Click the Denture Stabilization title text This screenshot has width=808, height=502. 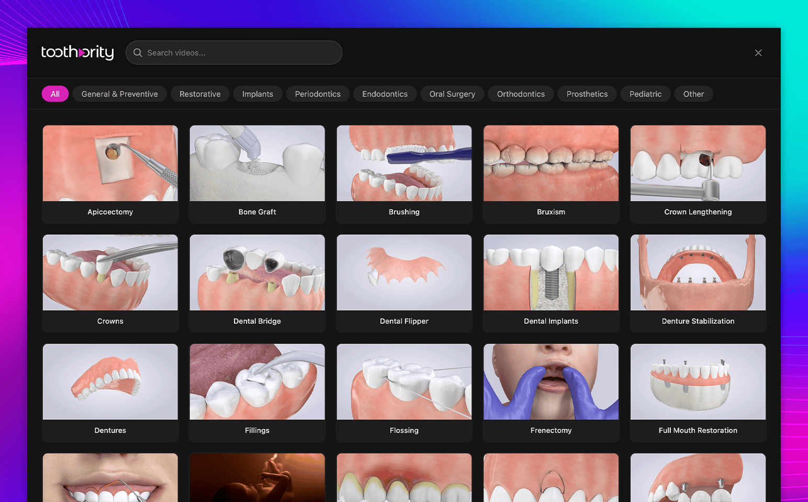698,321
